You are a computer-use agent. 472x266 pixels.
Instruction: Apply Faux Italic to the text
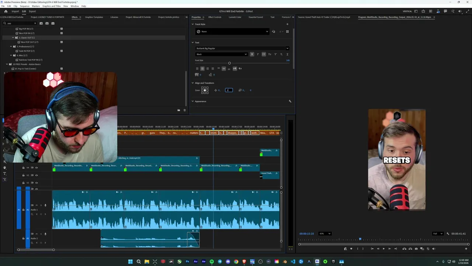tap(258, 54)
